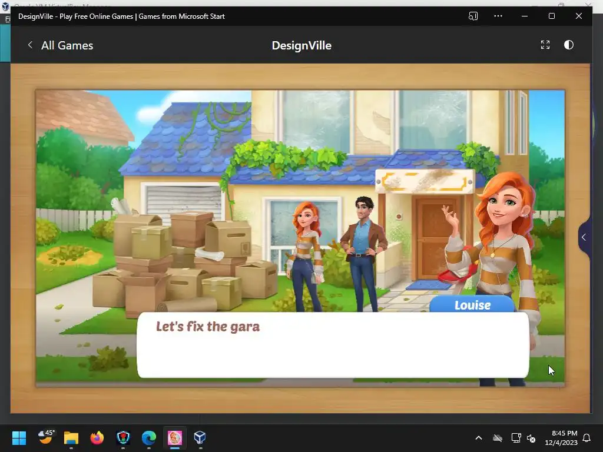Show hidden system tray icons
The width and height of the screenshot is (603, 452).
479,438
